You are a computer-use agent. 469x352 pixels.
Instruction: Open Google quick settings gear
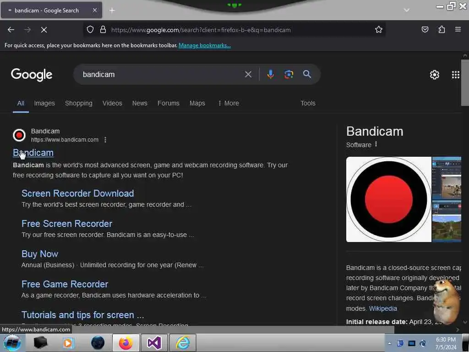tap(434, 75)
